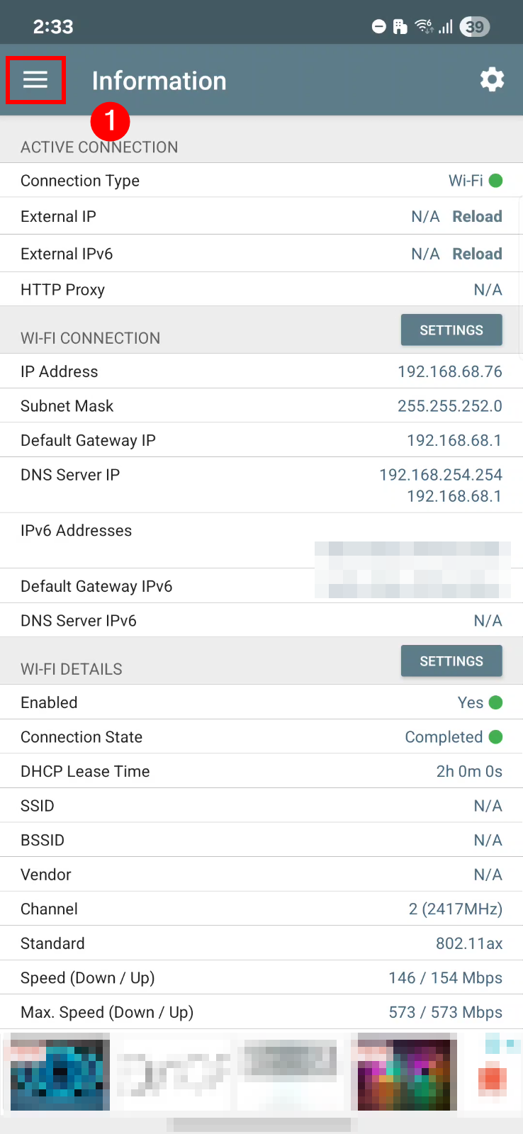Tap the IP Address value 192.168.68.76
Image resolution: width=523 pixels, height=1134 pixels.
pos(449,371)
